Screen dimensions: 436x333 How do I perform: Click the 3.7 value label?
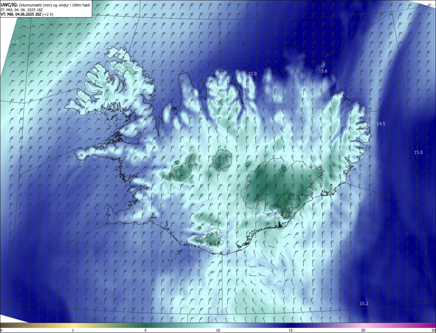pyautogui.click(x=285, y=216)
